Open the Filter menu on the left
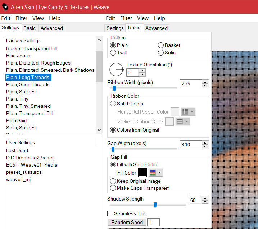The image size is (258, 229). (x=21, y=18)
